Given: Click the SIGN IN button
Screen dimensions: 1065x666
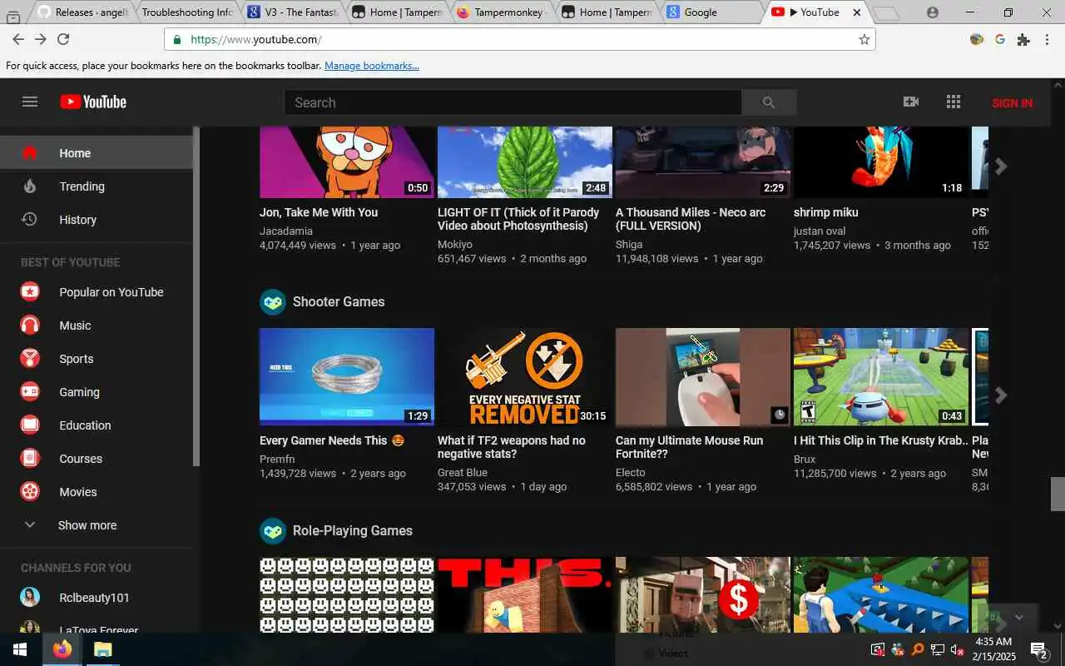Looking at the screenshot, I should [x=1012, y=103].
